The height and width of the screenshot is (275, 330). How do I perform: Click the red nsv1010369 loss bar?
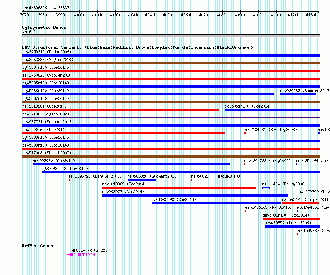point(179,188)
